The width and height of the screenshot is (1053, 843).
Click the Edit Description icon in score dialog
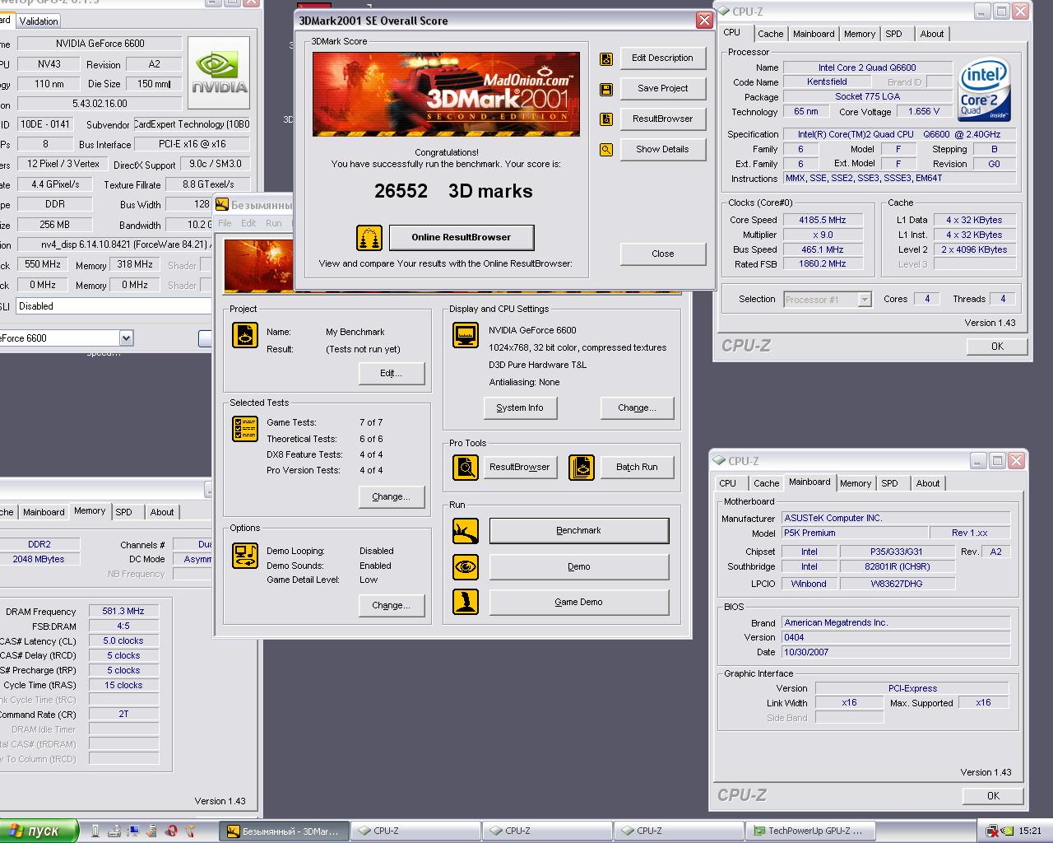click(x=606, y=58)
